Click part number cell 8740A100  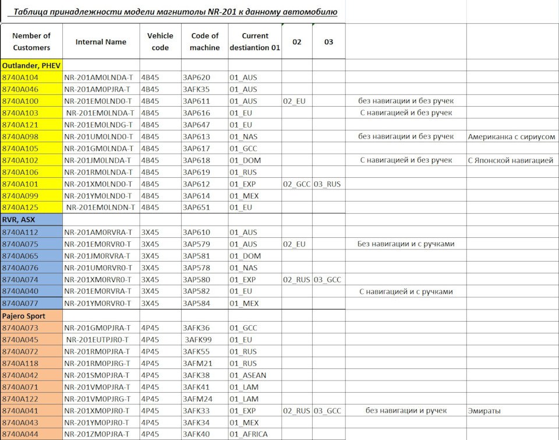pyautogui.click(x=31, y=101)
